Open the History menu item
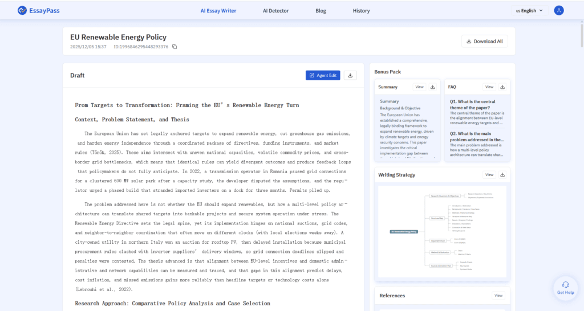 click(x=361, y=11)
